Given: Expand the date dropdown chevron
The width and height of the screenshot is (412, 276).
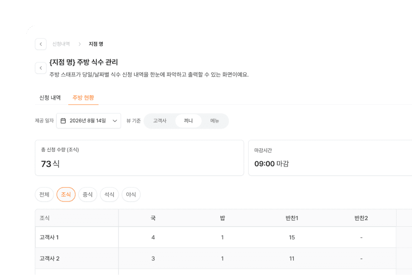Looking at the screenshot, I should pyautogui.click(x=115, y=121).
